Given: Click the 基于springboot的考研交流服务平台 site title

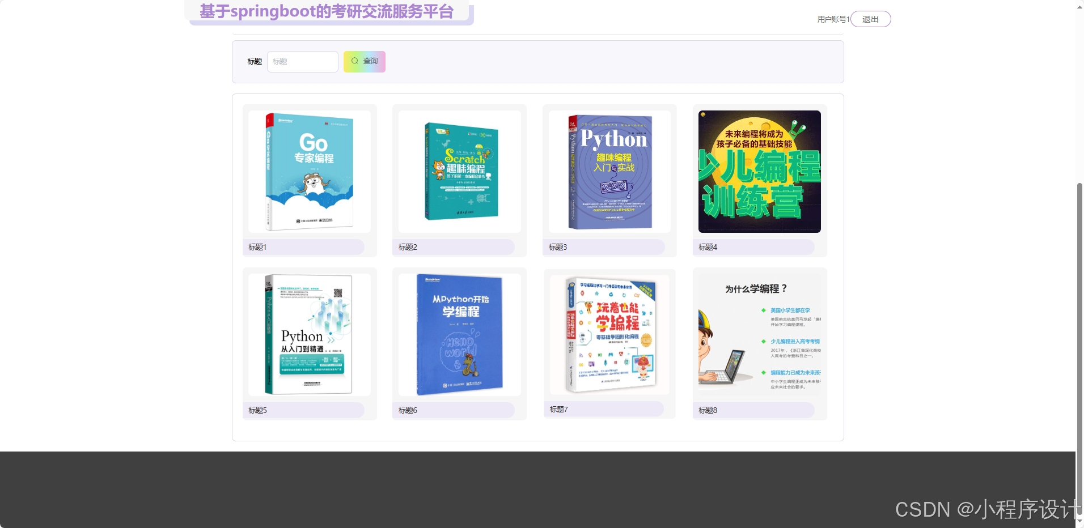Looking at the screenshot, I should pos(327,11).
